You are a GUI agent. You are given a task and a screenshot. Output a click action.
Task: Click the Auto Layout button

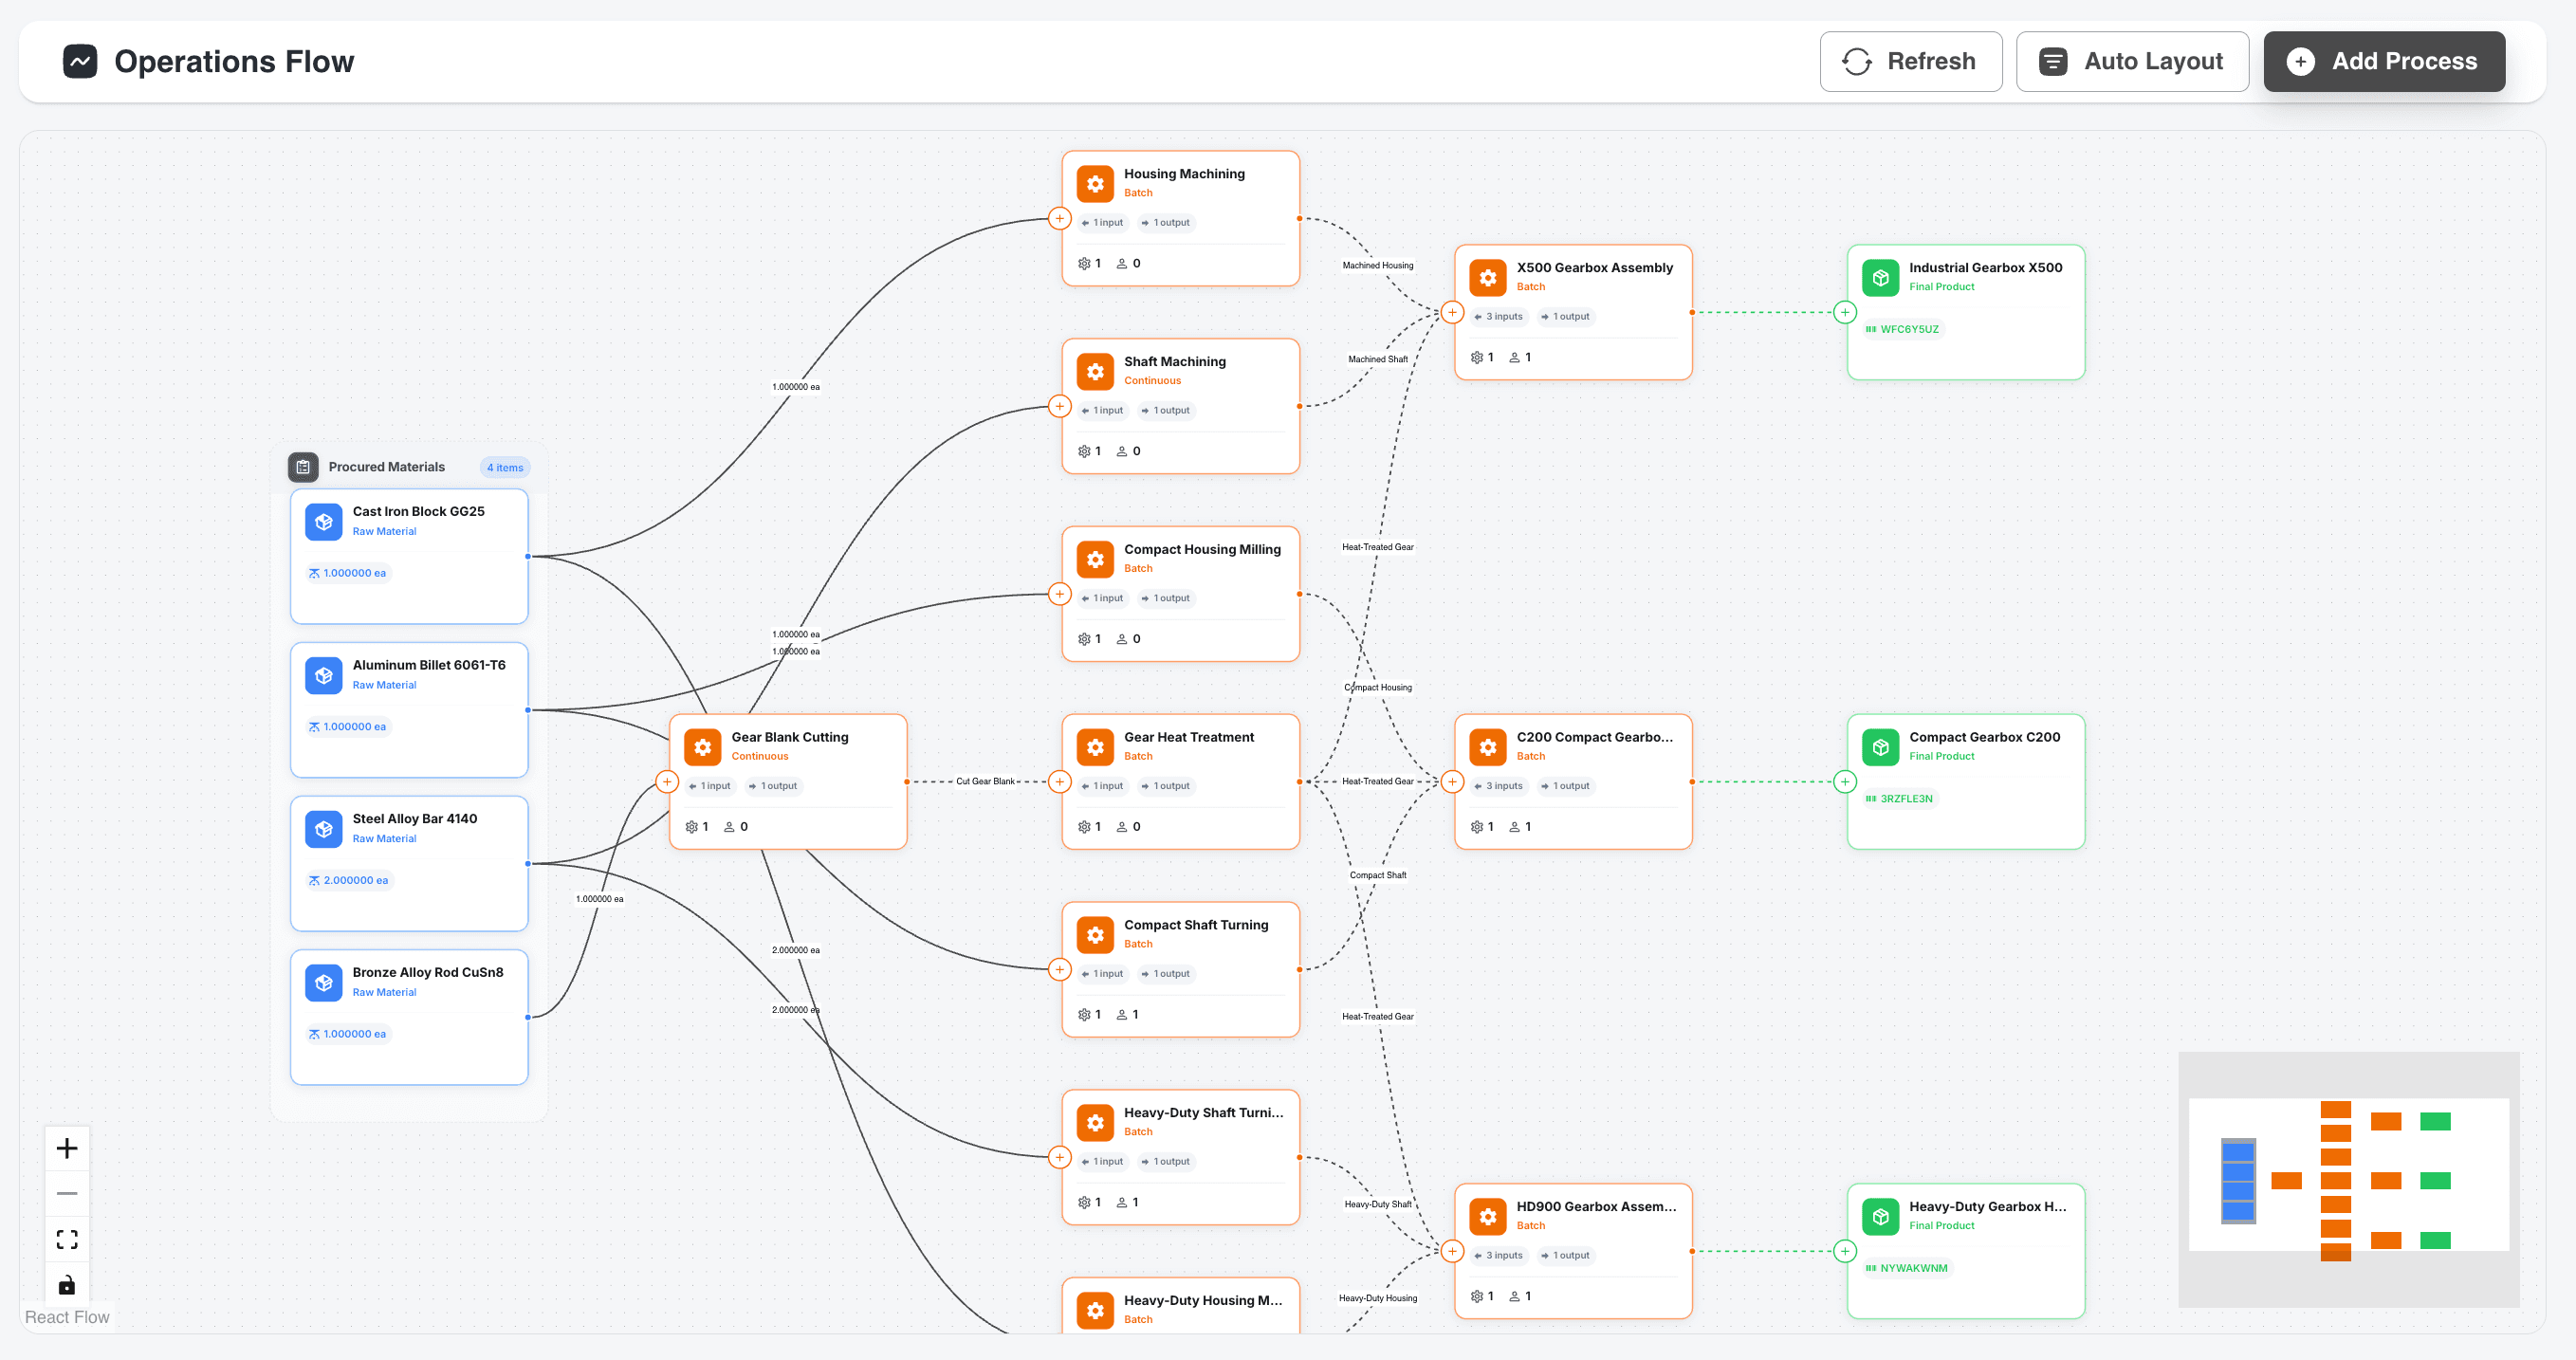2132,61
